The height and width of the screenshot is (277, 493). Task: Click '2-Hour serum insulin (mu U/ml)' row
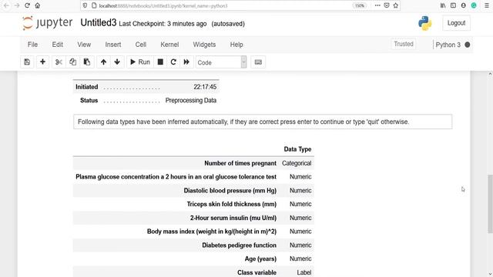pyautogui.click(x=193, y=218)
